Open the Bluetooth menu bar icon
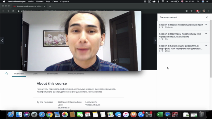 pyautogui.click(x=158, y=1)
